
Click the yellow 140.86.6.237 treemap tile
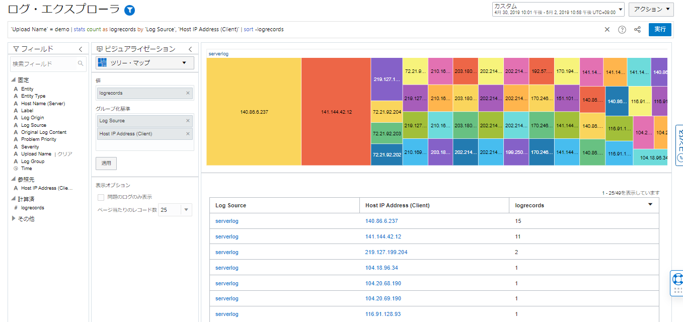[x=254, y=112]
